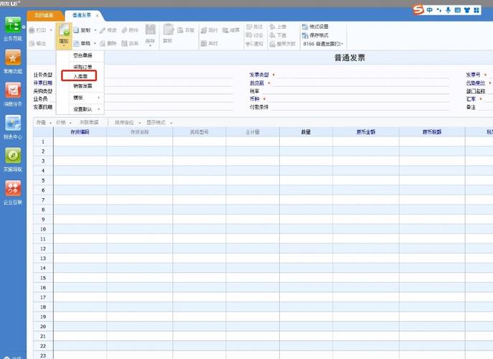
Task: Open 格式设置 (Format Settings)
Action: [315, 27]
